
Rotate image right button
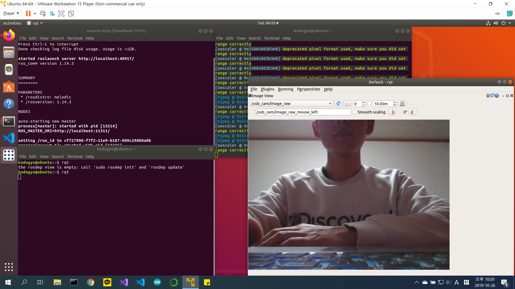[413, 112]
